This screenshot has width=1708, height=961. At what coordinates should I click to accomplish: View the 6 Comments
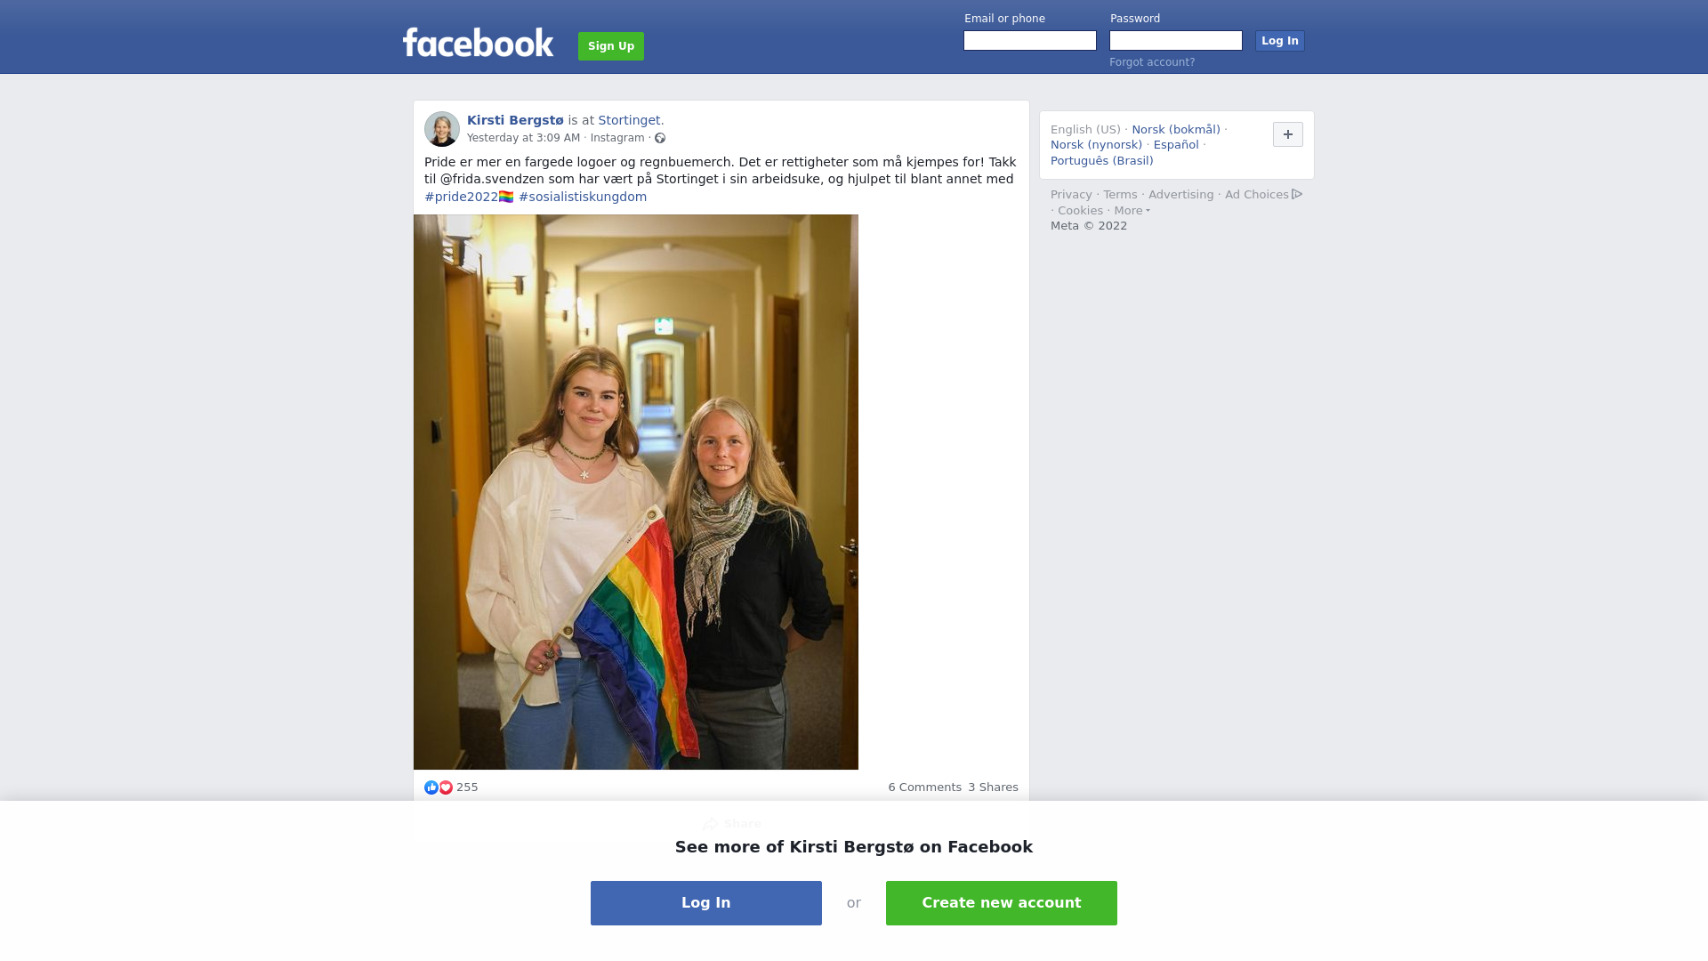tap(924, 787)
